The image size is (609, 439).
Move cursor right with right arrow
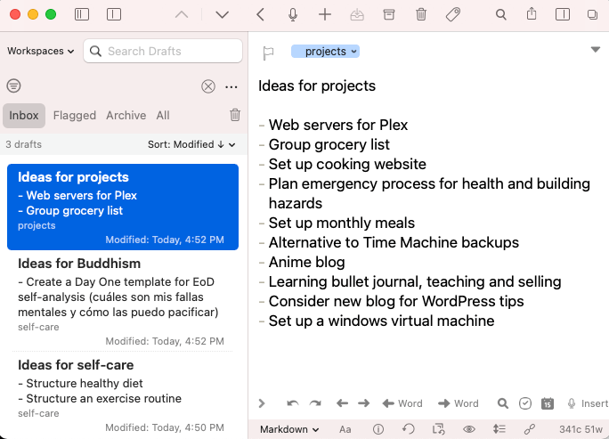tap(364, 403)
